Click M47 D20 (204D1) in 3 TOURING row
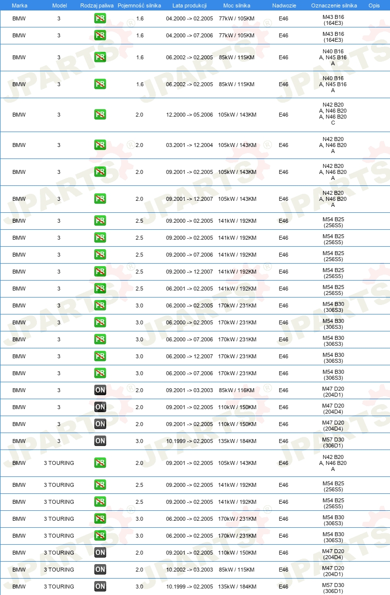This screenshot has width=390, height=595. click(333, 571)
